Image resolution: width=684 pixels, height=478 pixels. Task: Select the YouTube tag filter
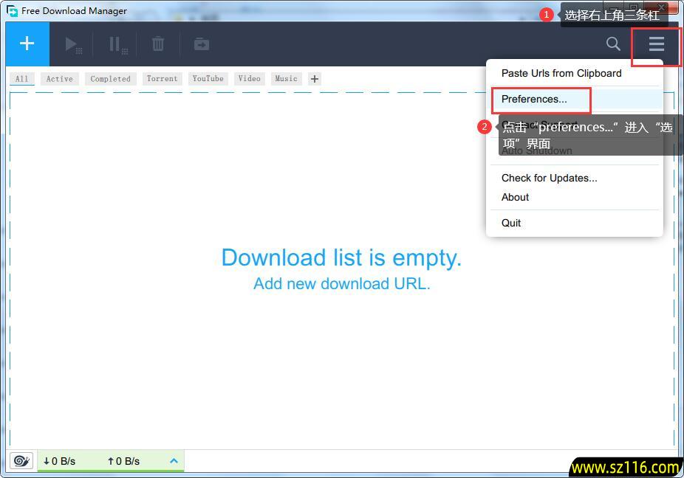(x=208, y=79)
